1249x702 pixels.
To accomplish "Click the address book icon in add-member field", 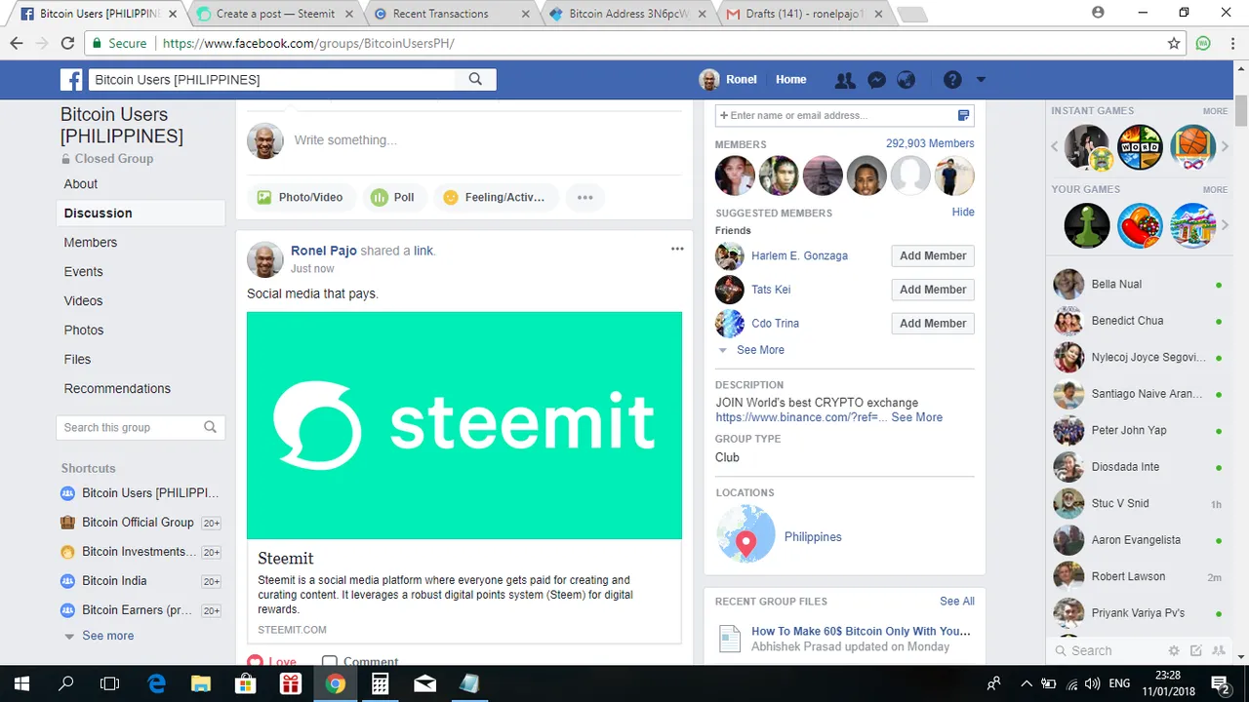I will 963,115.
